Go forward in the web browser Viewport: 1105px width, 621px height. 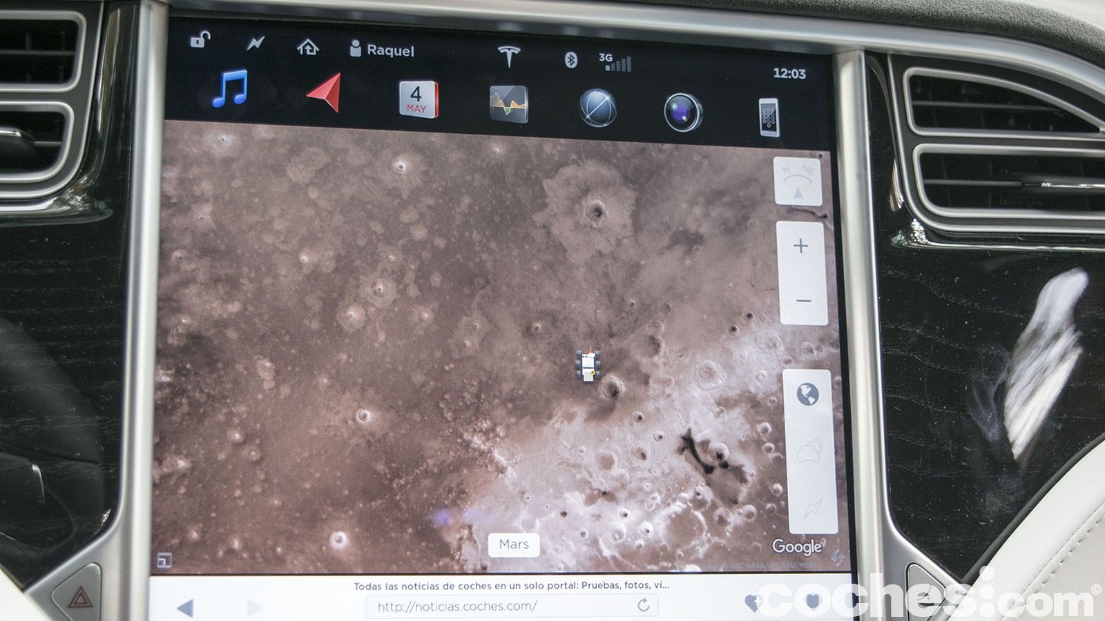click(x=254, y=607)
